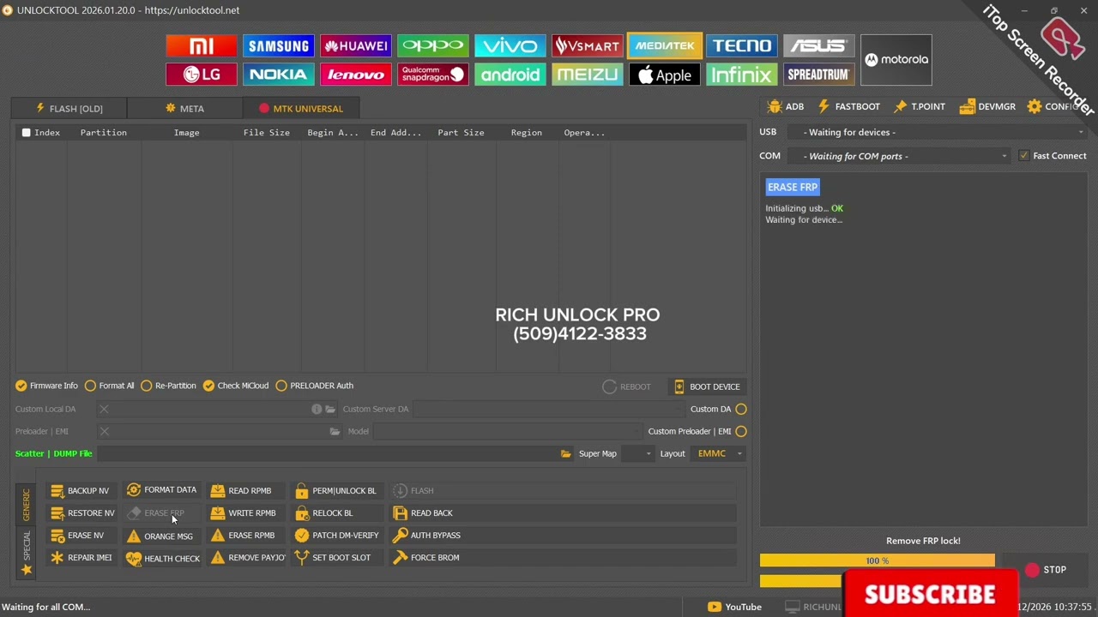Switch to the META tab
This screenshot has height=617, width=1098.
tap(184, 109)
